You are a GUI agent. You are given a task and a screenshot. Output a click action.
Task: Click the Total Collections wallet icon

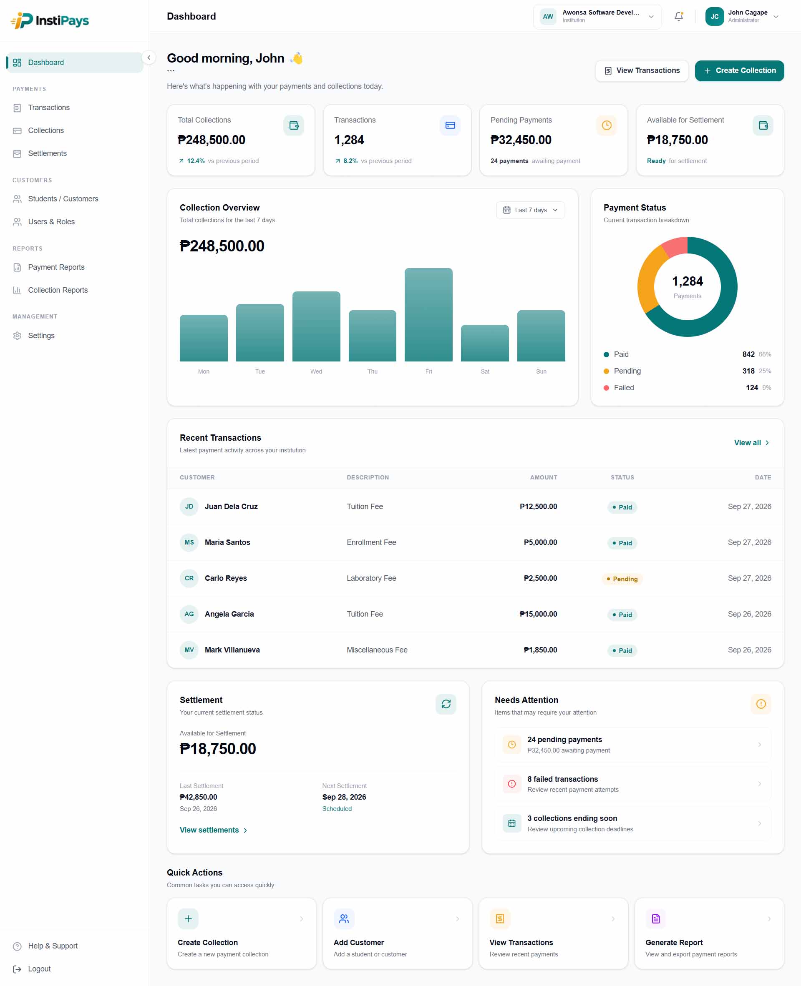click(293, 125)
